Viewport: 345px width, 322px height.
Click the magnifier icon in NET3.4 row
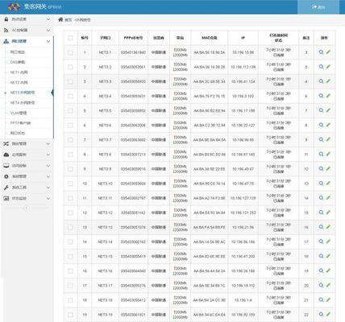[321, 96]
